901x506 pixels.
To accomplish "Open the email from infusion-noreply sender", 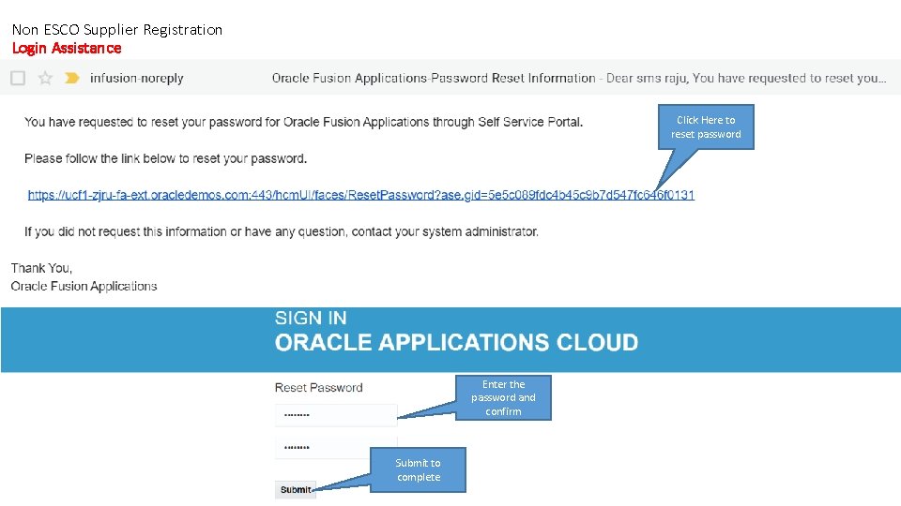I will click(137, 78).
